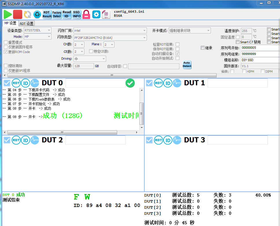Click the 序列号开始 field 00000005

pyautogui.click(x=260, y=48)
